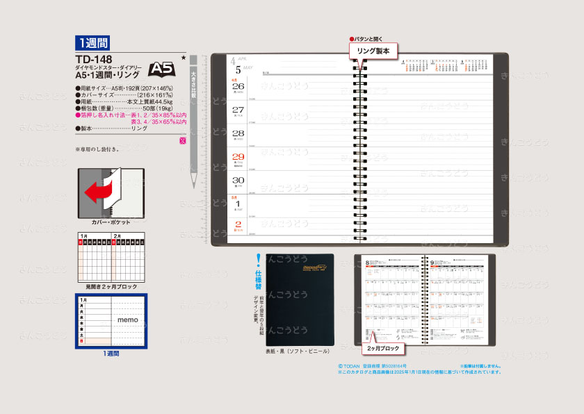584x414 pixels.
Task: Click the '※鉛筆は付属しません。' note
Action: coord(480,366)
